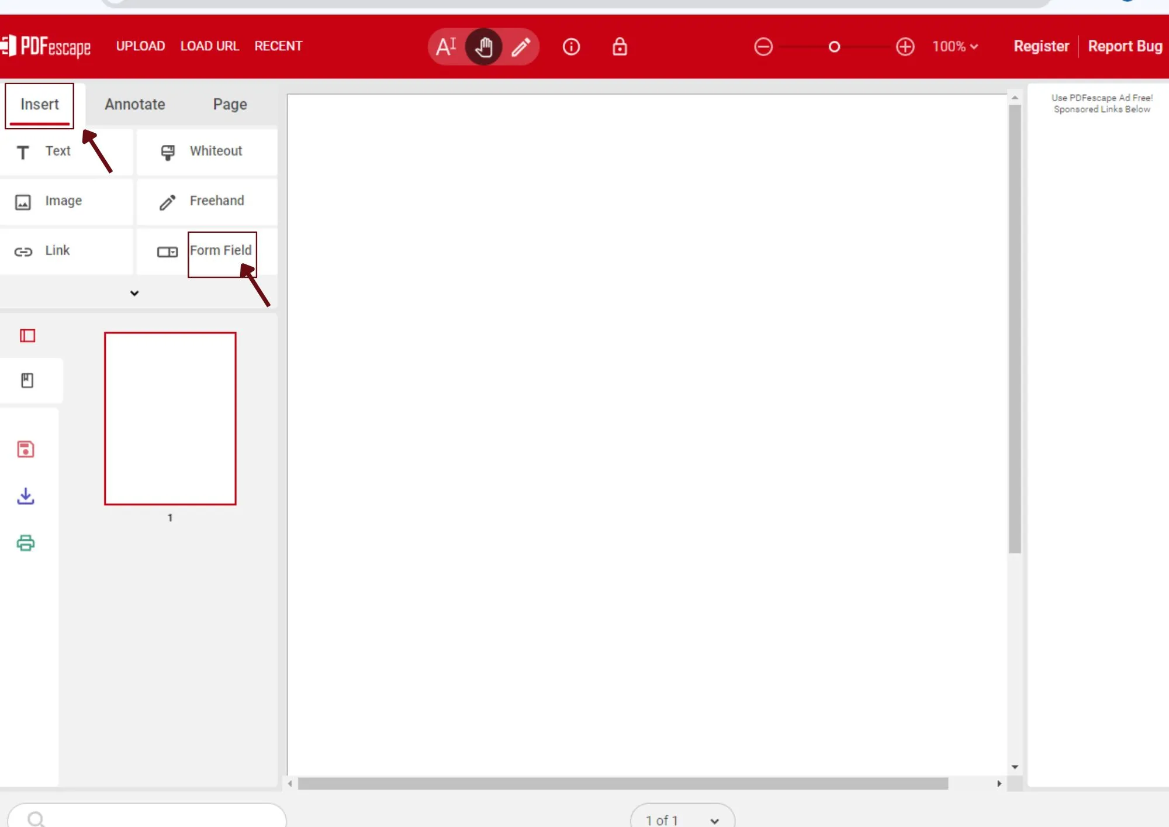The width and height of the screenshot is (1169, 827).
Task: Select the Text insert tool
Action: pyautogui.click(x=66, y=151)
